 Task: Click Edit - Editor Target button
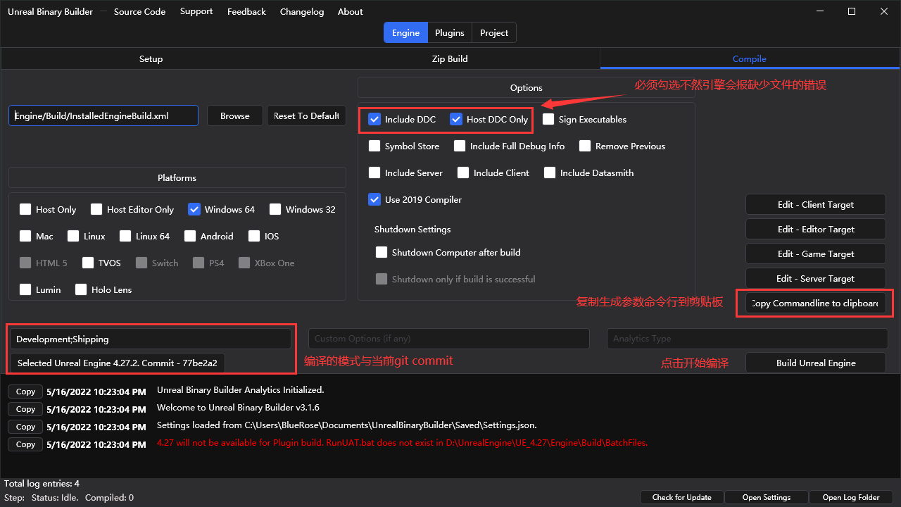coord(816,229)
